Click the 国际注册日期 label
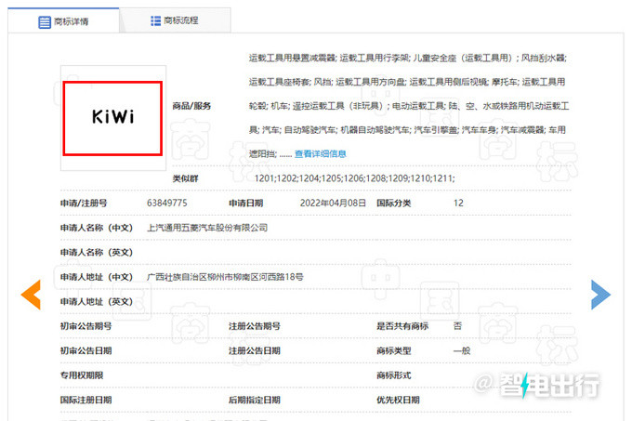The width and height of the screenshot is (632, 421). tap(86, 400)
